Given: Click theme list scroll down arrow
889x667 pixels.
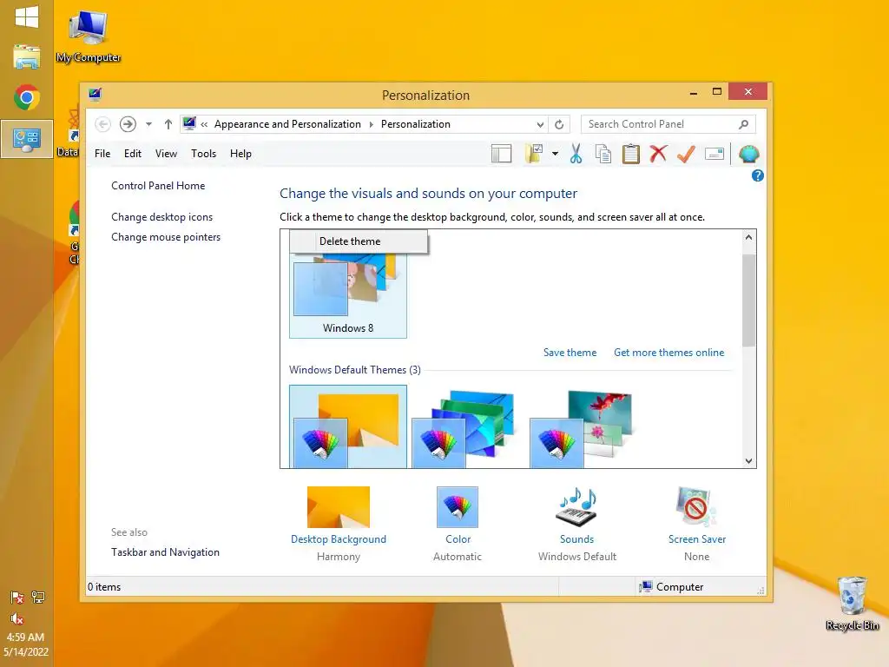Looking at the screenshot, I should [749, 461].
